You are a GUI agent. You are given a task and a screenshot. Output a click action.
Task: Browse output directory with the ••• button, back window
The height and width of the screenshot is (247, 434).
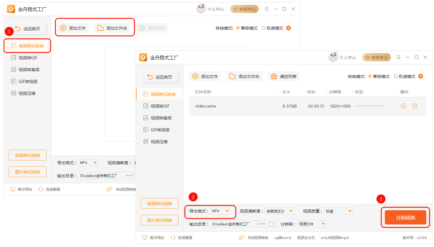click(129, 176)
